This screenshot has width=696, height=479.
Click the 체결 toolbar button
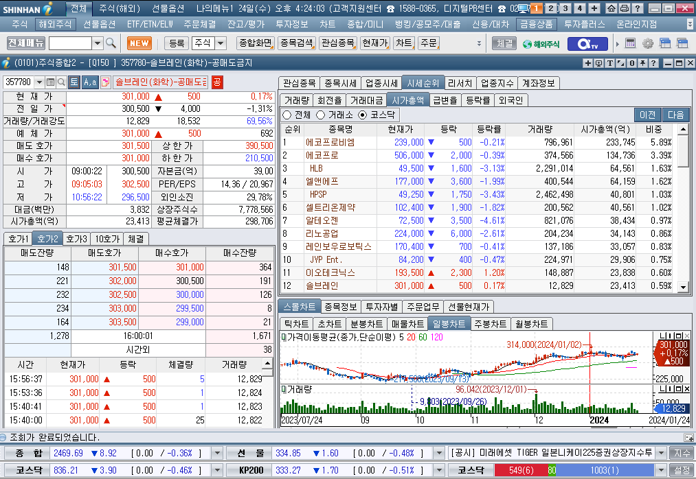[504, 43]
